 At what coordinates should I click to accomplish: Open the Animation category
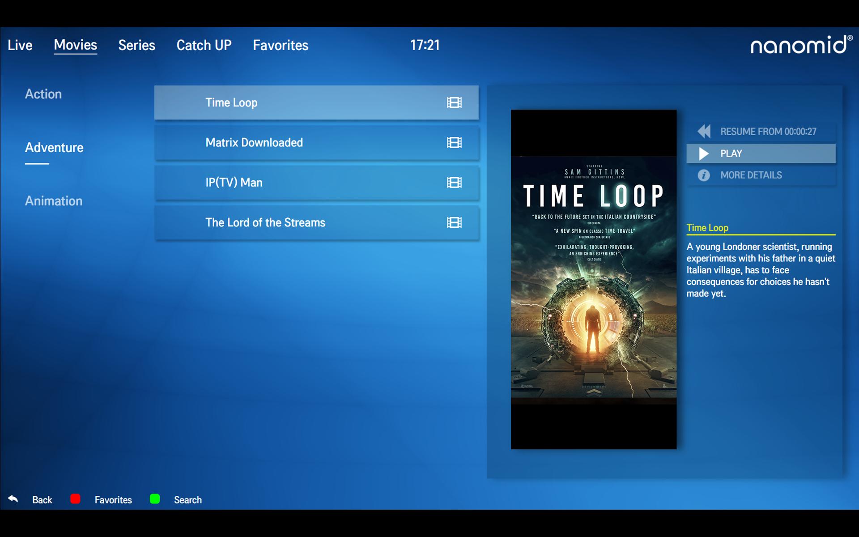(x=54, y=201)
